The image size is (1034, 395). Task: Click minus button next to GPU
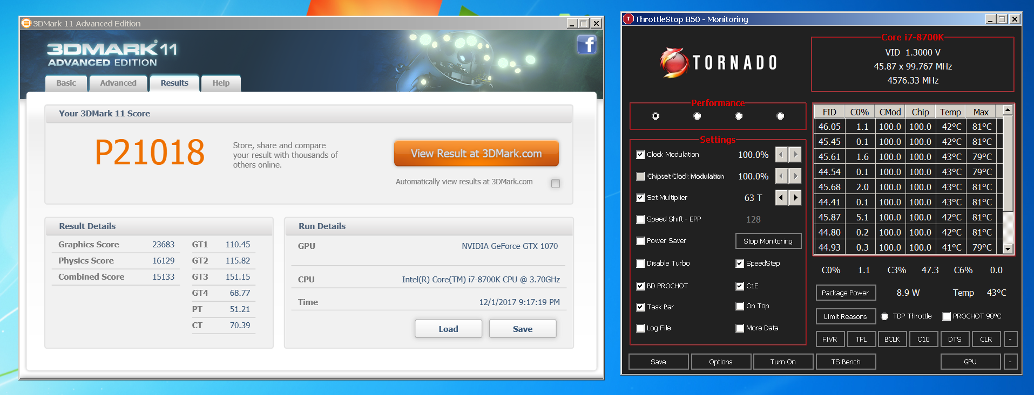point(1010,362)
